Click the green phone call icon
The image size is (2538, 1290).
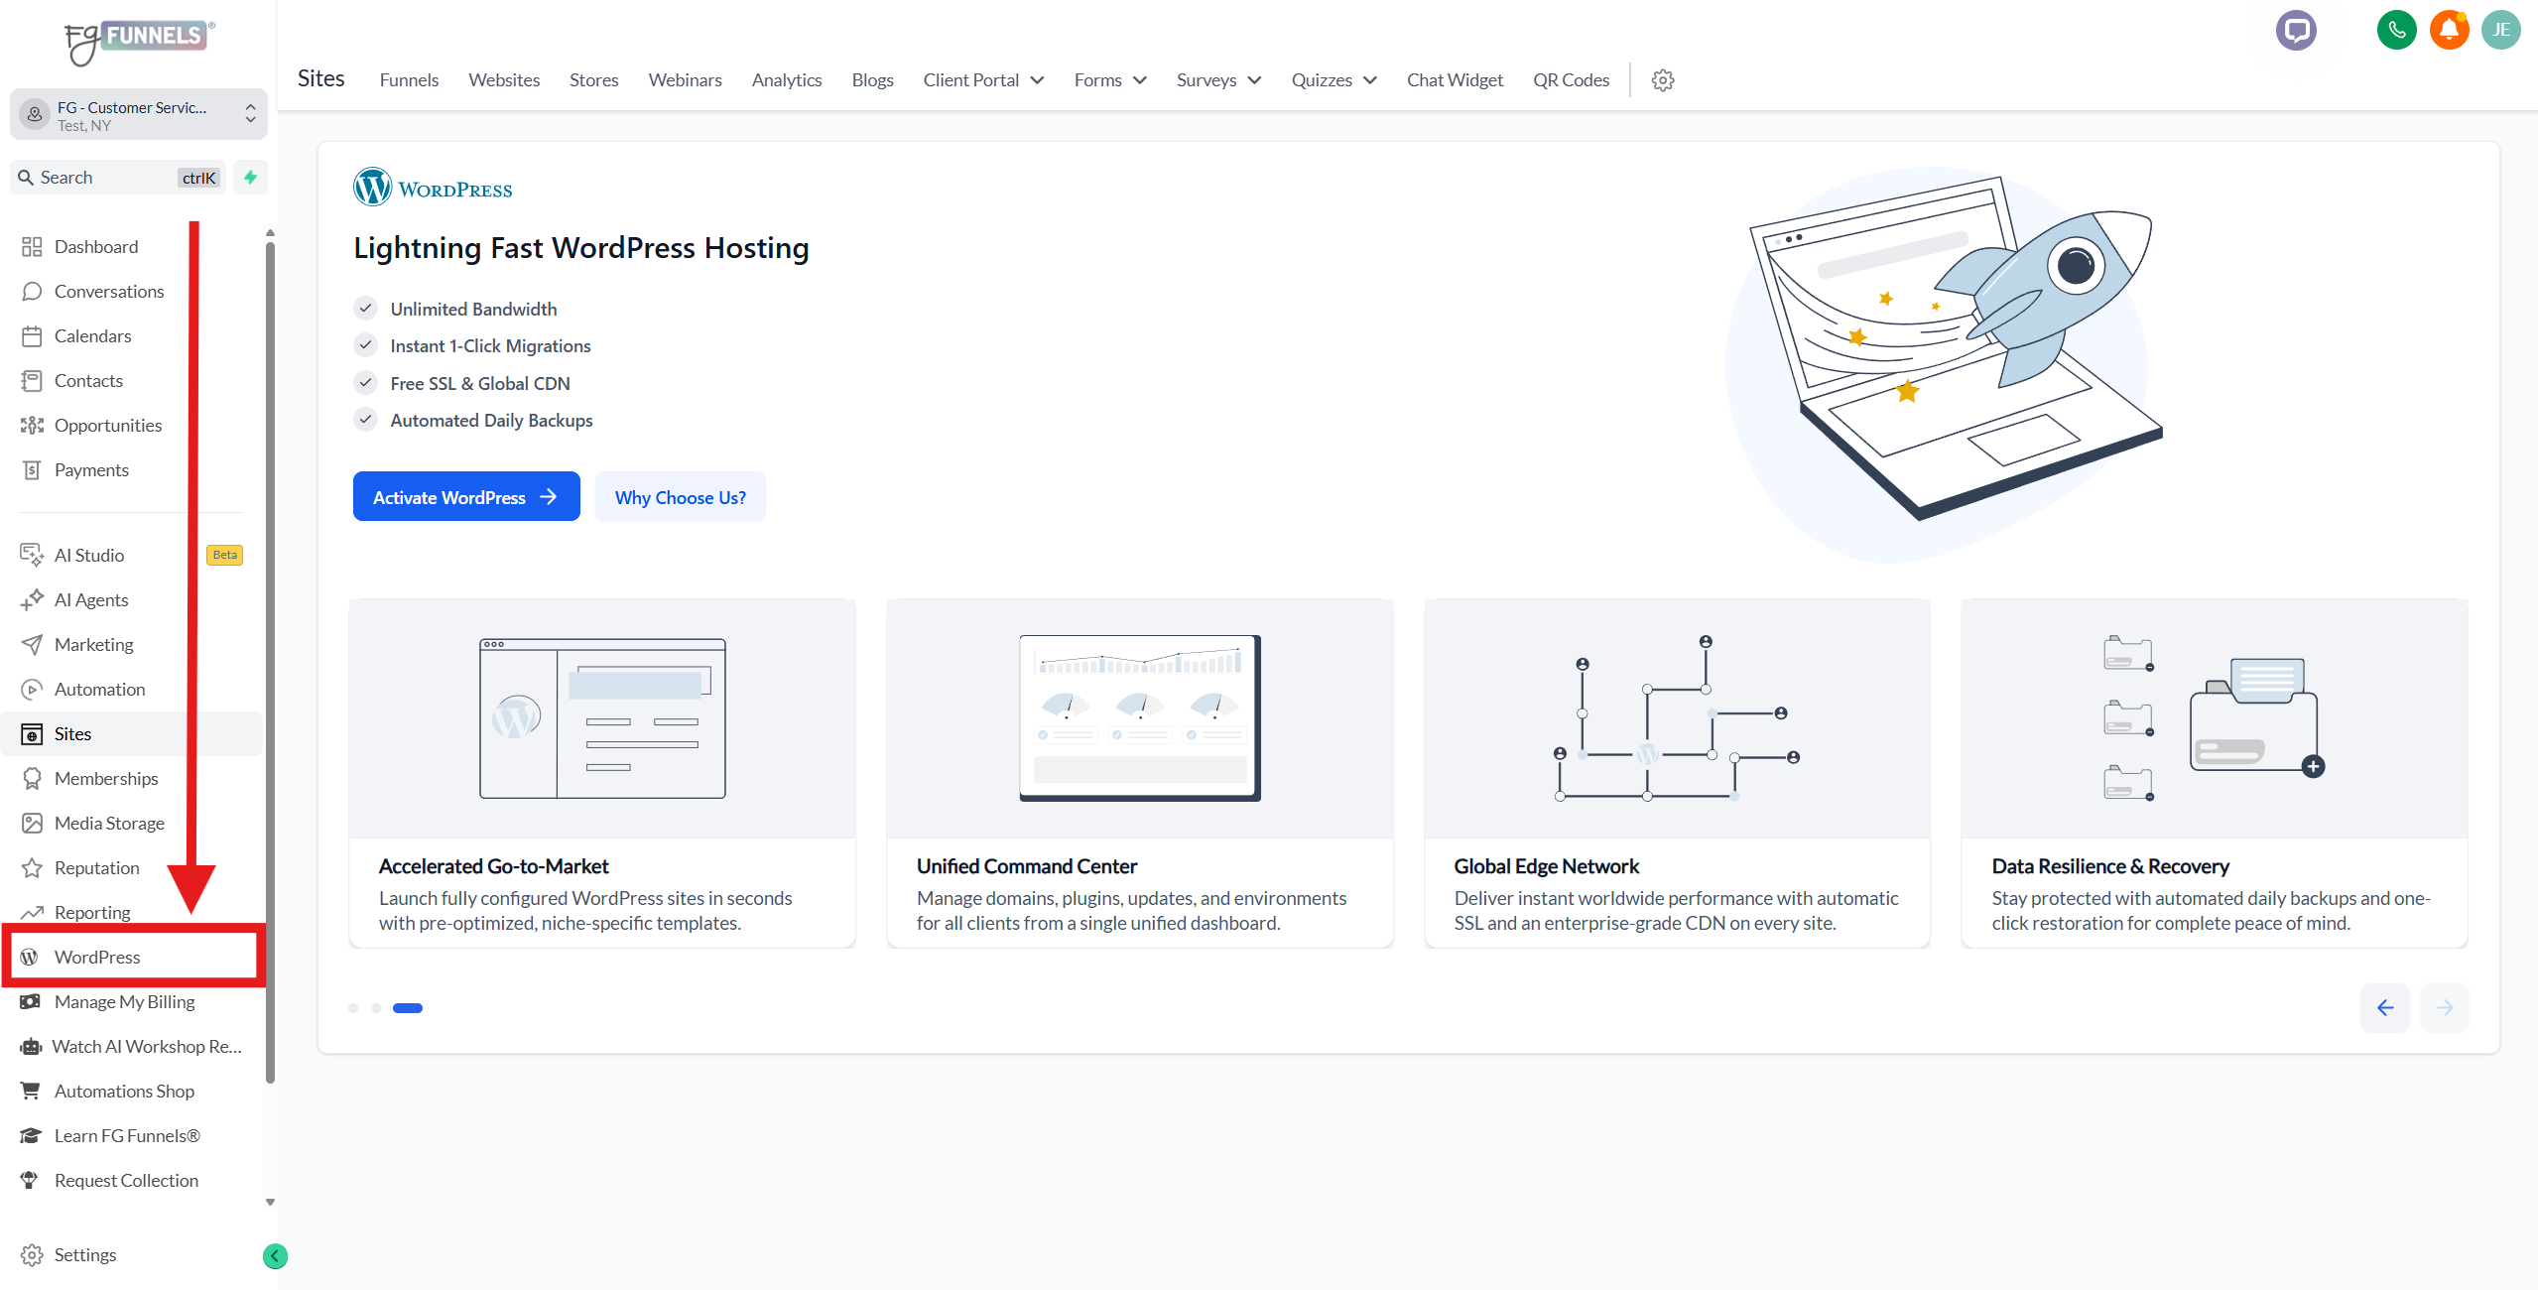pos(2396,30)
